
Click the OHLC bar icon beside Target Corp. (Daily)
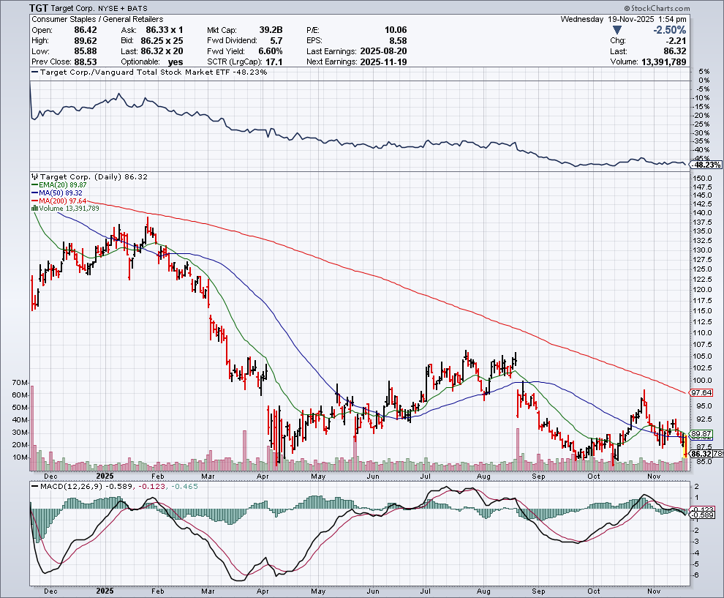pos(34,176)
